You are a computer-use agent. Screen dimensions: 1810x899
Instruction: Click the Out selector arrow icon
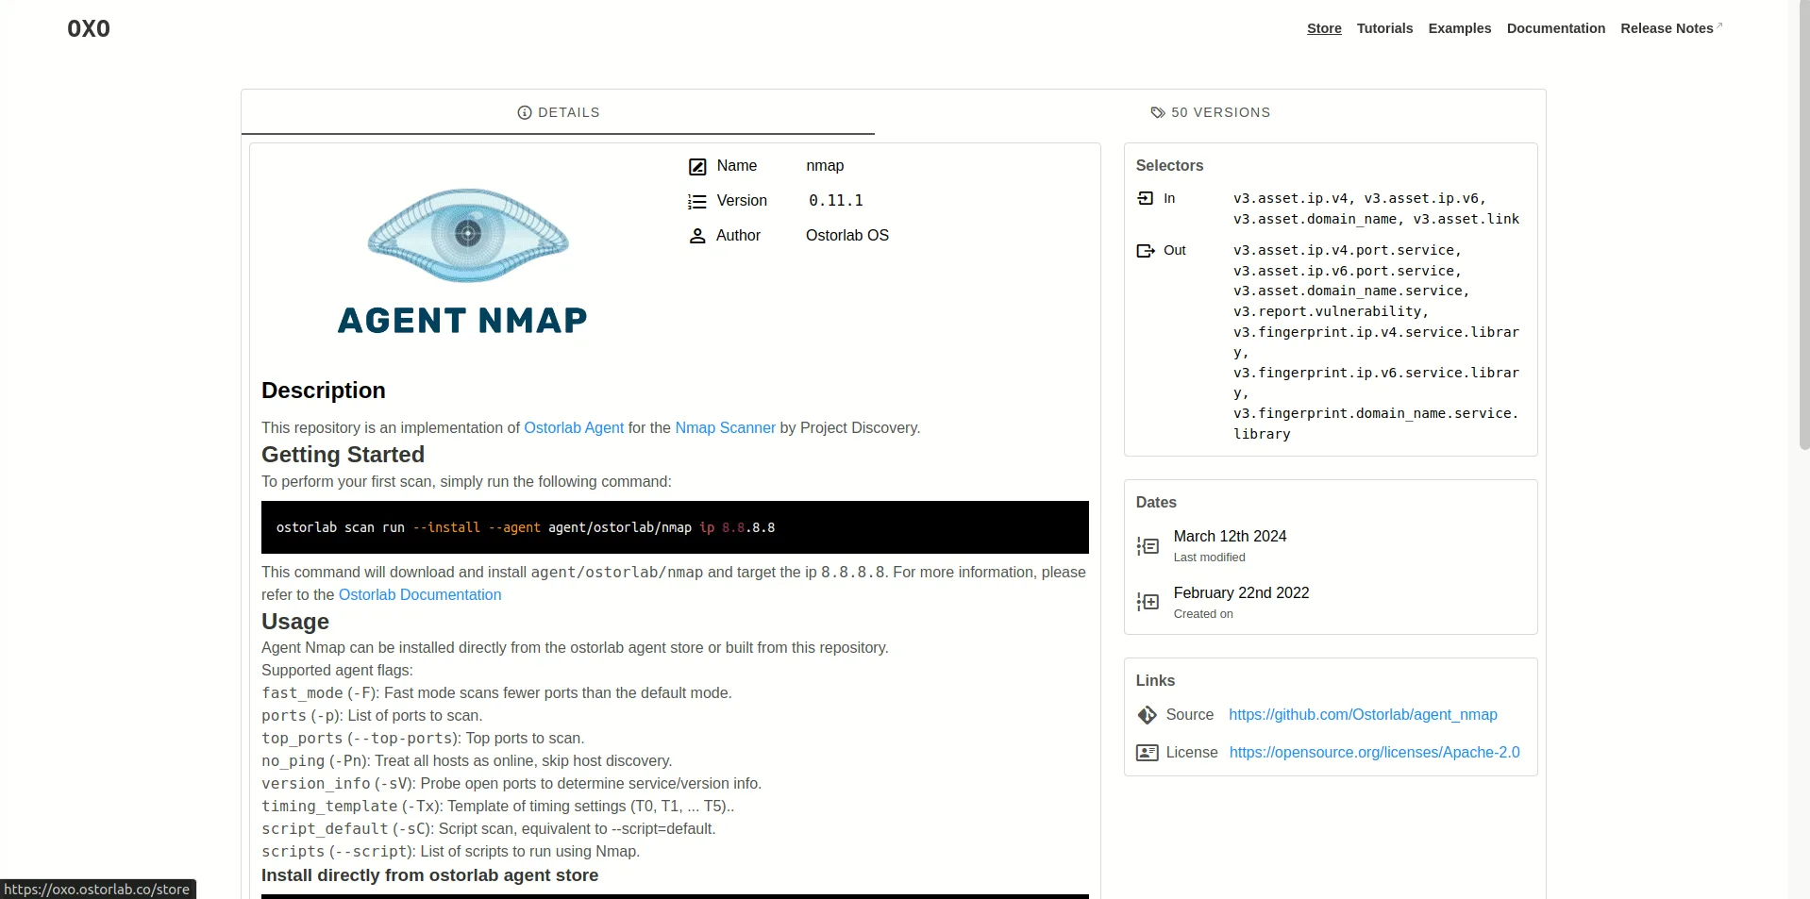[1145, 251]
